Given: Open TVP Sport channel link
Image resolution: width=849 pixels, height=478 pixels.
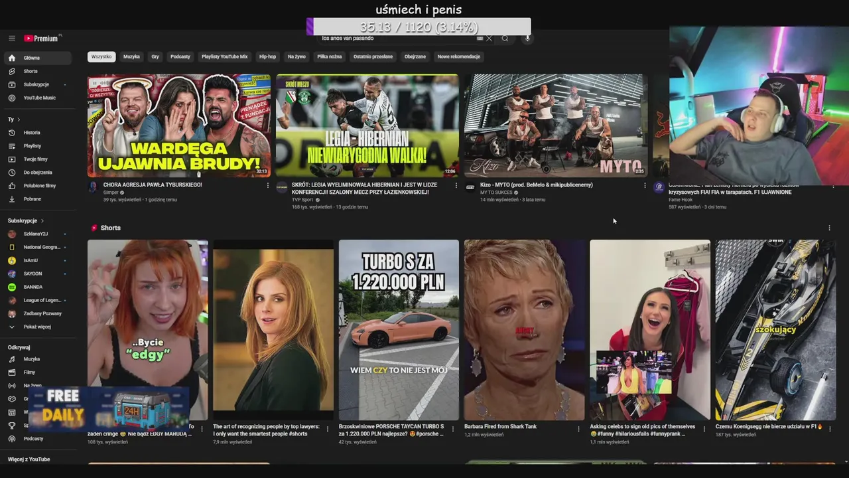Looking at the screenshot, I should [302, 200].
